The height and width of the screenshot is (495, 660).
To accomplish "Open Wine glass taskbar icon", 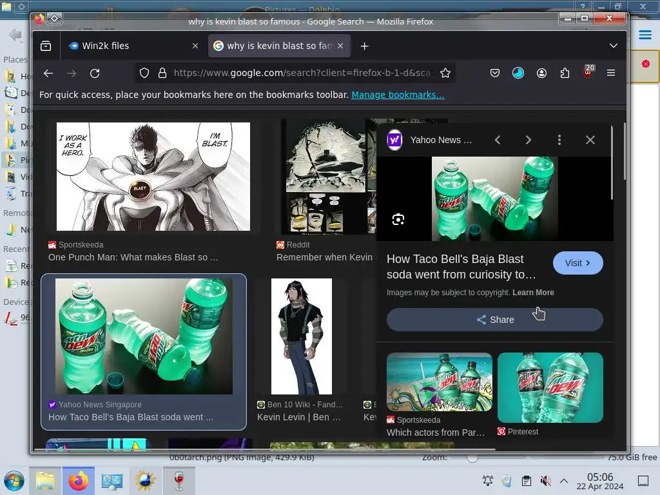I will (x=179, y=481).
